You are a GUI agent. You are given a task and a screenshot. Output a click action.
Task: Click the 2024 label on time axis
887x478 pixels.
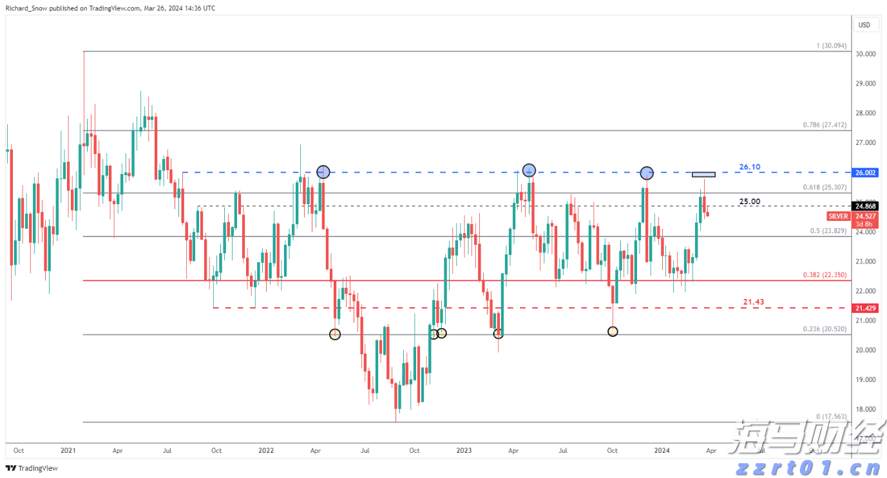click(662, 450)
